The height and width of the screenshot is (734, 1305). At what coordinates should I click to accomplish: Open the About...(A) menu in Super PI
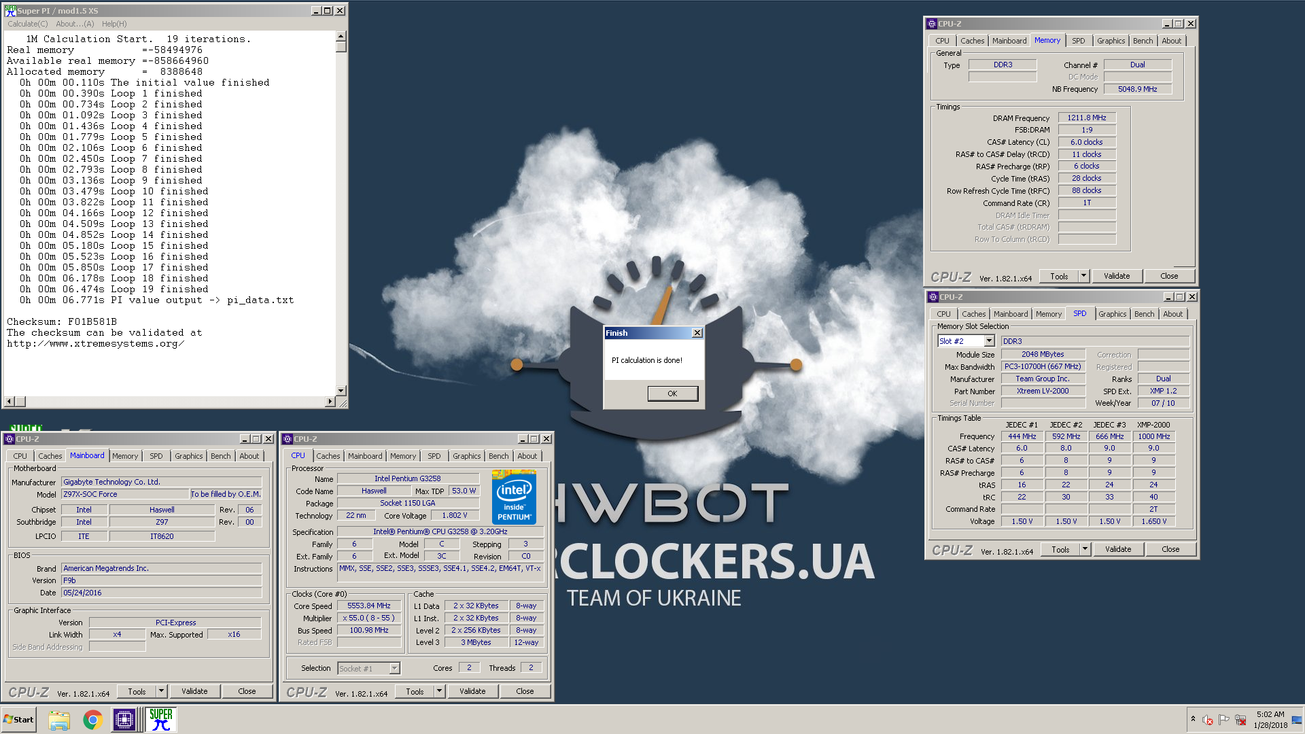point(75,24)
